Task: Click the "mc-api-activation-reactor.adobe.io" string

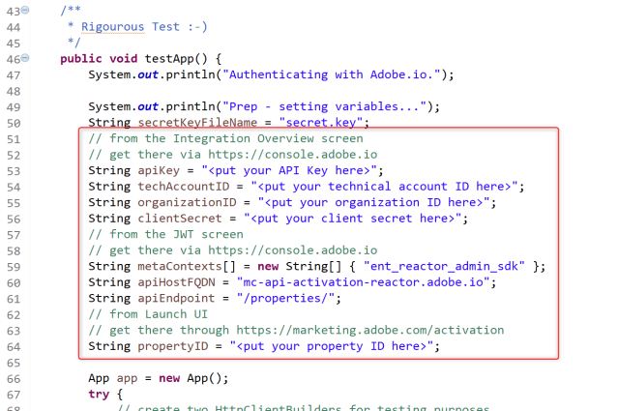Action: 363,282
